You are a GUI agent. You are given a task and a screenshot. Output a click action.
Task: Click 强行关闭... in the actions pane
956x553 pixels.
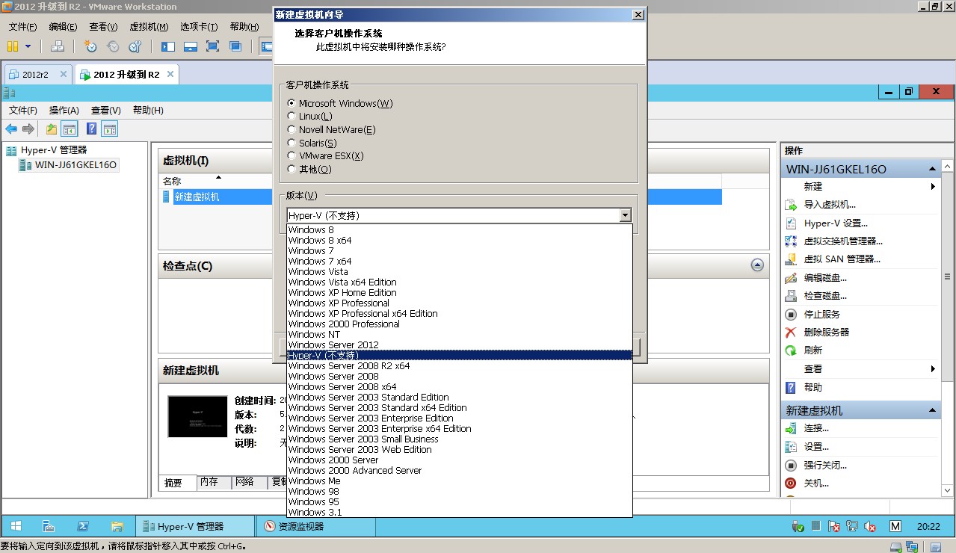(x=825, y=465)
